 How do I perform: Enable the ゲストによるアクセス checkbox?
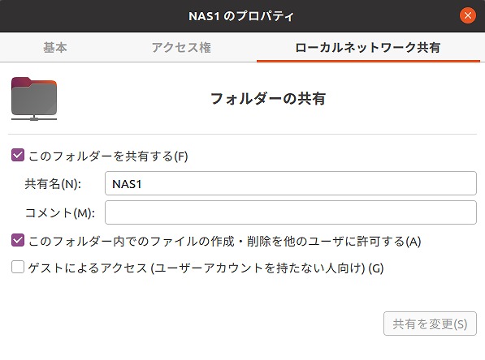(x=18, y=267)
